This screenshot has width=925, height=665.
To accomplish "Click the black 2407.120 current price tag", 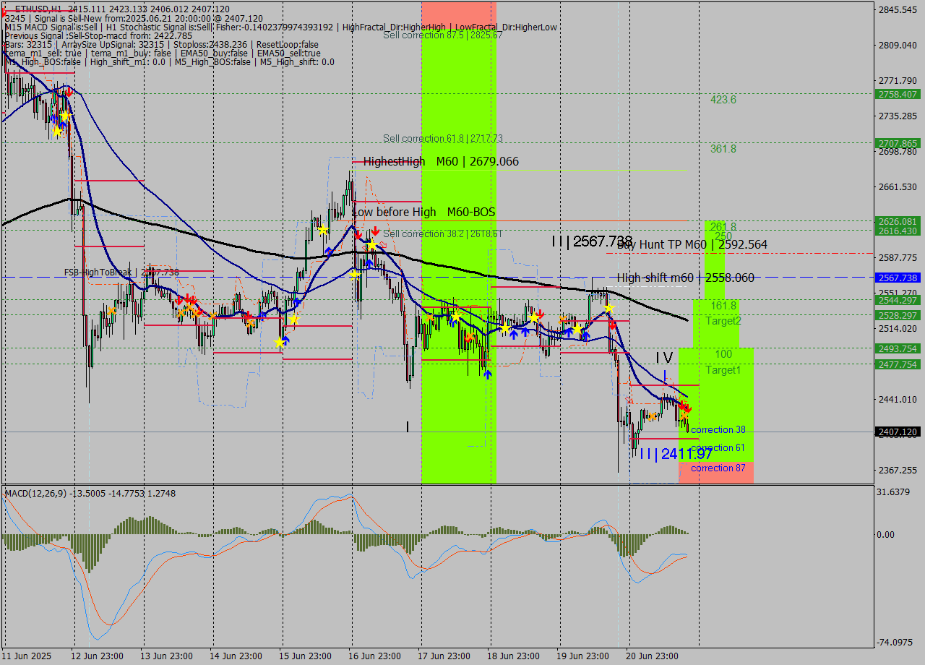I will coord(896,432).
